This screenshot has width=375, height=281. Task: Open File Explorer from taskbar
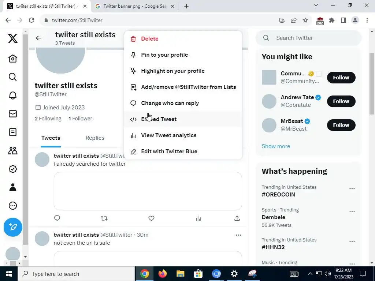[x=180, y=274]
